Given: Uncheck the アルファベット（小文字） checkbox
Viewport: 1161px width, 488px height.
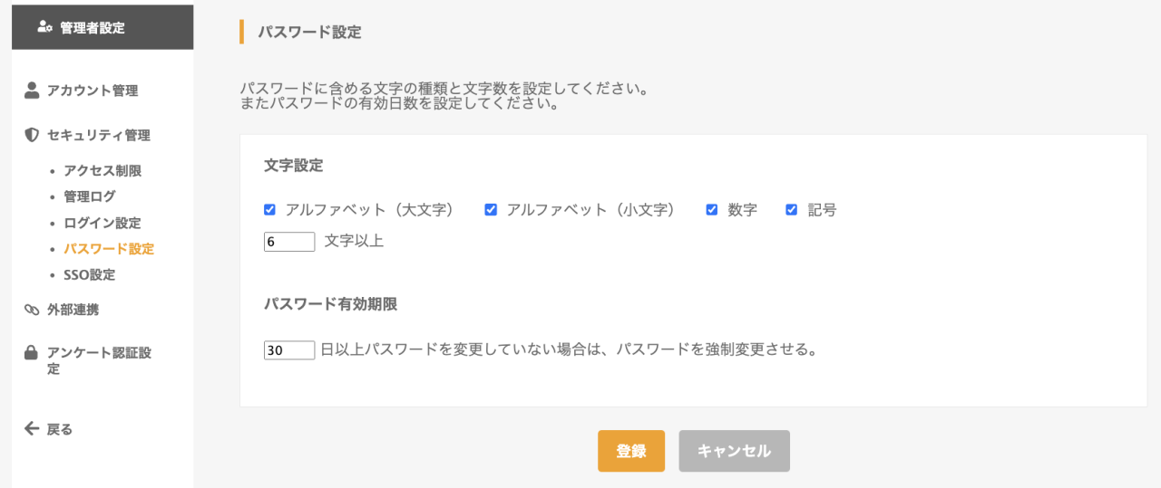Looking at the screenshot, I should click(491, 209).
